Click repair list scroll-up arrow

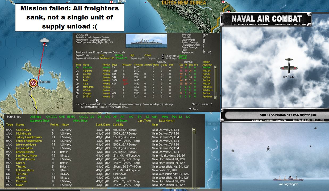click(x=216, y=67)
